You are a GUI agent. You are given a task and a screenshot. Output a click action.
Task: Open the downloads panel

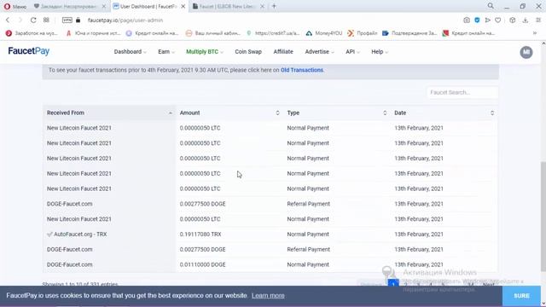click(526, 20)
